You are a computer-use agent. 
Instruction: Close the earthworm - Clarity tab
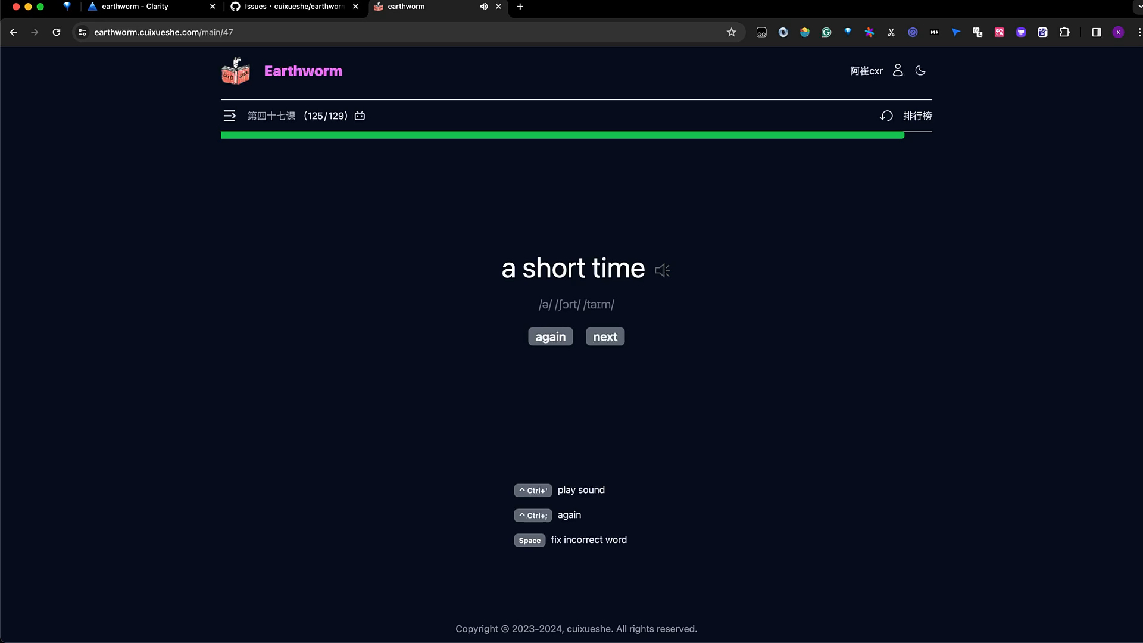(213, 7)
